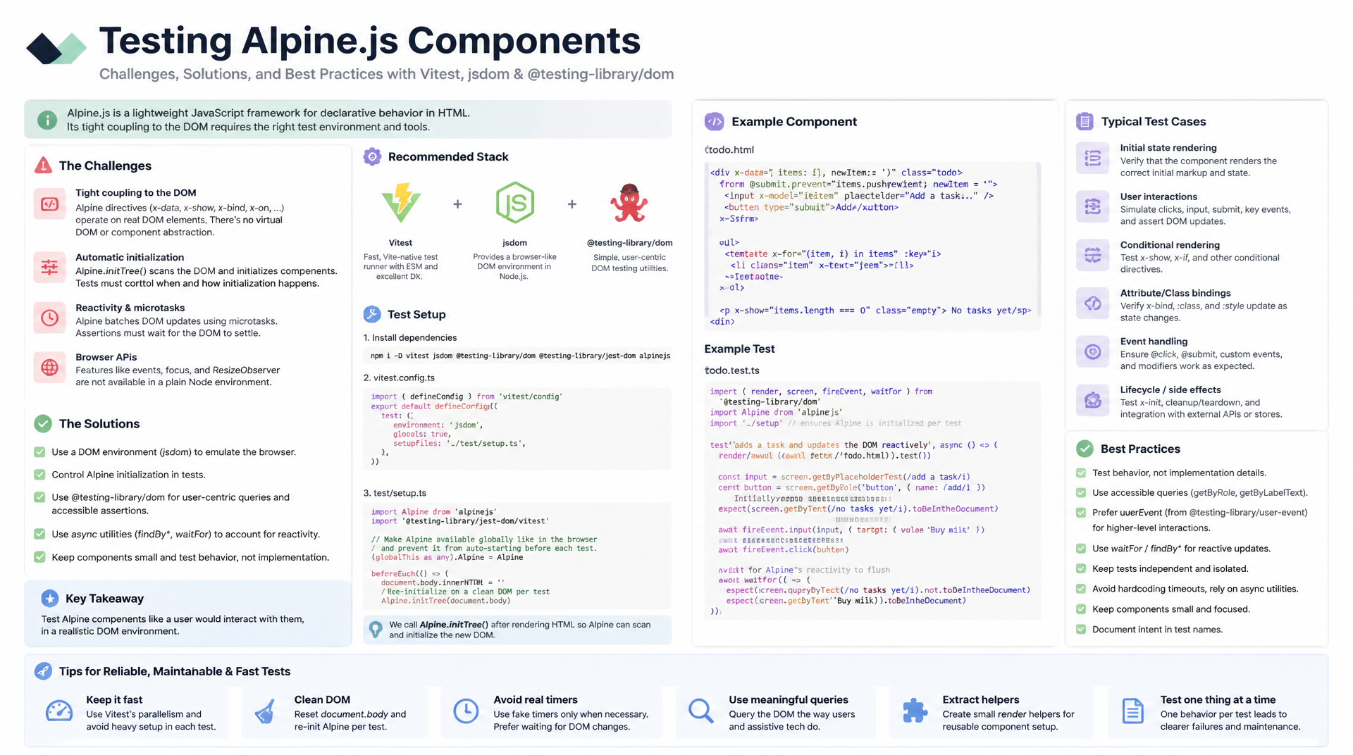Click the Browser APIs globe icon

coord(49,367)
